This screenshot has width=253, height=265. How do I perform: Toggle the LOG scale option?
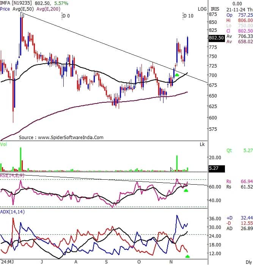click(x=202, y=9)
